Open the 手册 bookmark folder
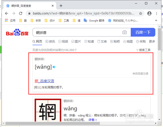The height and width of the screenshot is (127, 163). tap(36, 21)
